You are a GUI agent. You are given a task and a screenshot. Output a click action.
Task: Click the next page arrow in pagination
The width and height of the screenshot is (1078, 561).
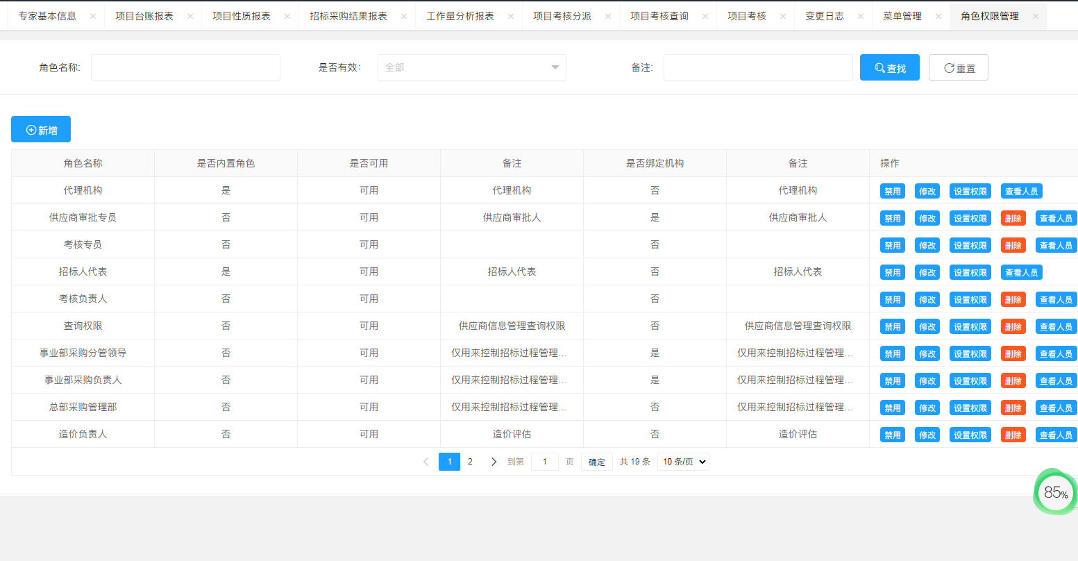494,461
